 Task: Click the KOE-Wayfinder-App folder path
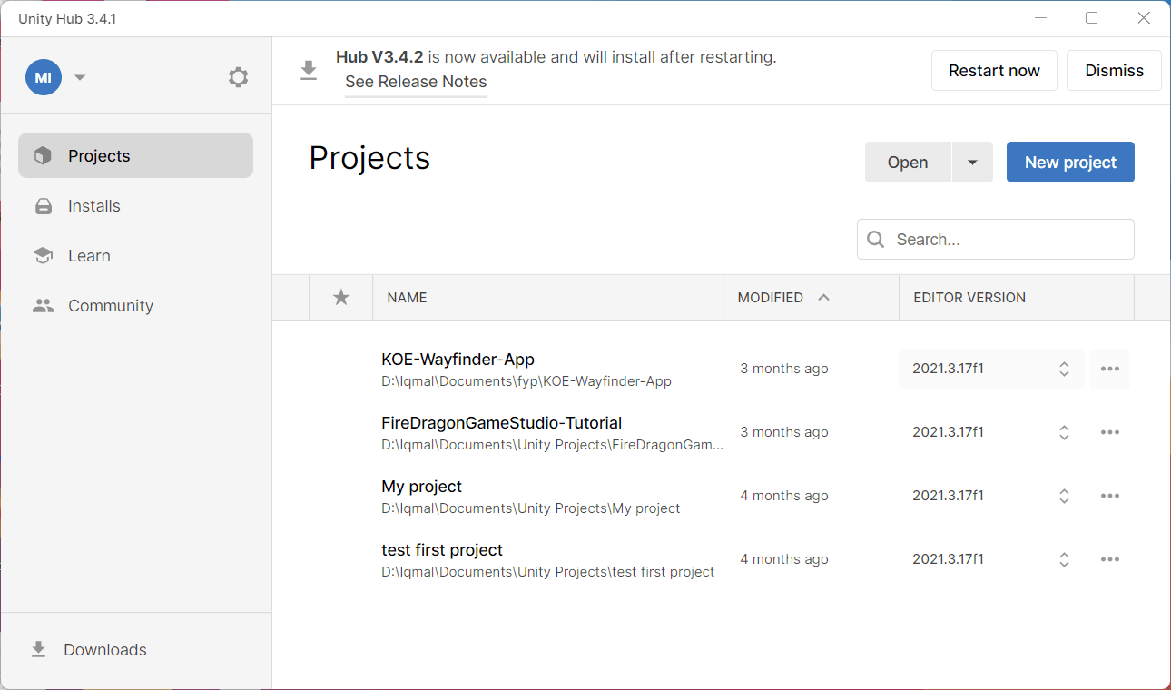tap(526, 381)
